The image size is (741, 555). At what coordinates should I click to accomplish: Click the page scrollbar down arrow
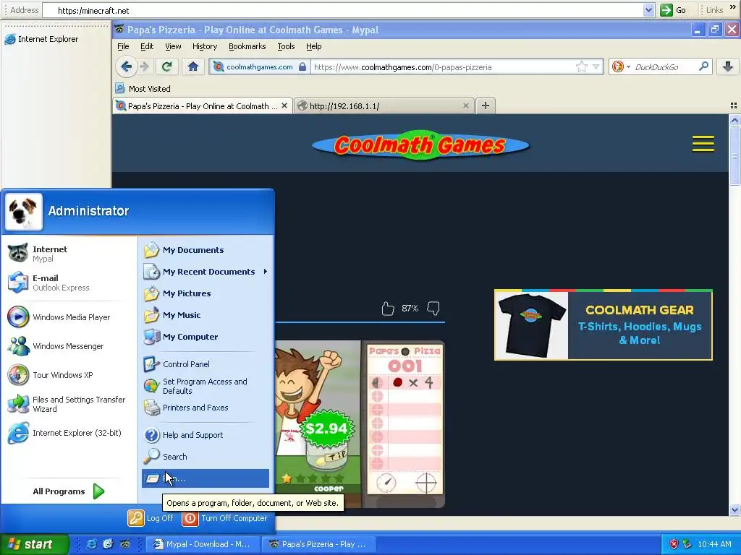[x=734, y=509]
